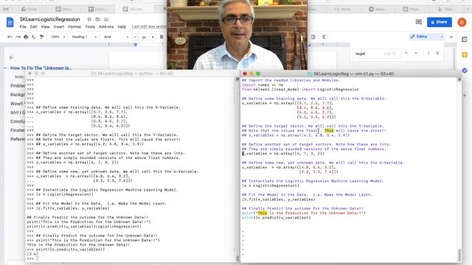The image size is (472, 265).
Task: Open the Zoom 100% dropdown
Action: click(58, 37)
